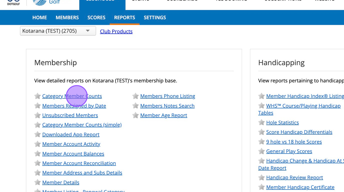
Task: Star 9 hole vs 18 hole Scores
Action: [x=261, y=142]
